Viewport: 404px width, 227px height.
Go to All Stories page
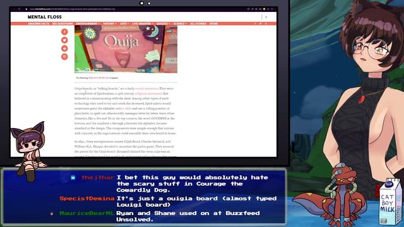(x=198, y=24)
